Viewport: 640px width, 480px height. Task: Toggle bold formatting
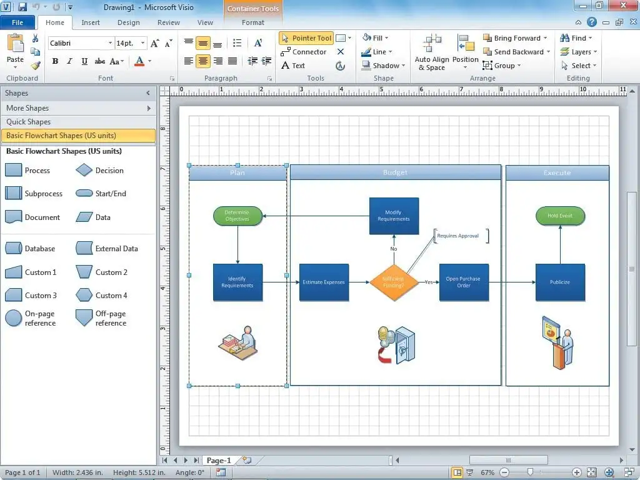(x=55, y=61)
